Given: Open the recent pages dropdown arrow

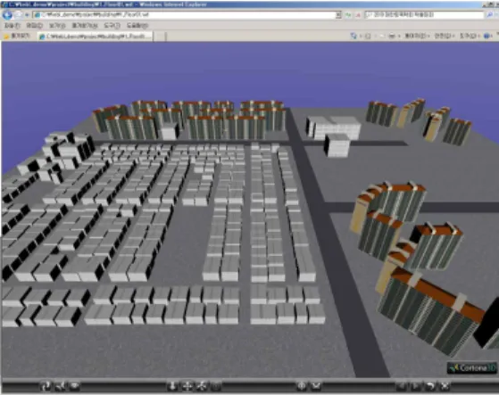Looking at the screenshot, I should click(x=27, y=14).
